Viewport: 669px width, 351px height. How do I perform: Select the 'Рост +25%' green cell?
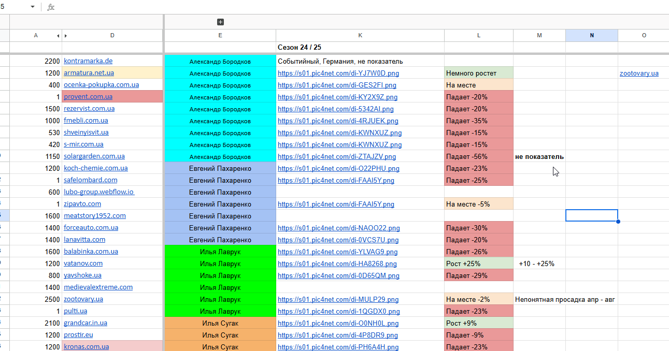[x=479, y=264]
